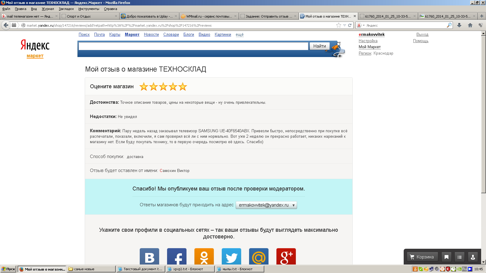Open the Карты link
This screenshot has width=486, height=273.
[115, 35]
